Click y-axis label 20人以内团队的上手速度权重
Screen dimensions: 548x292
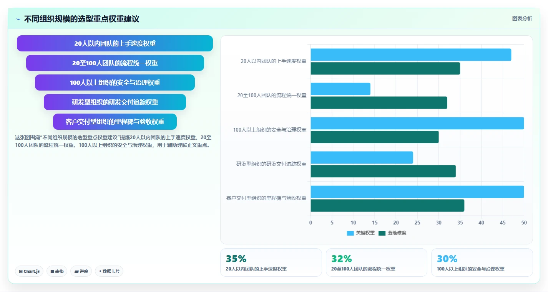click(x=273, y=61)
